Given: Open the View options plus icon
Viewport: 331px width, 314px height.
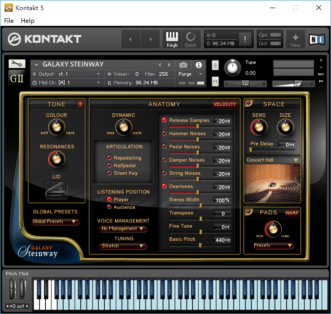Looking at the screenshot, I should (x=295, y=39).
